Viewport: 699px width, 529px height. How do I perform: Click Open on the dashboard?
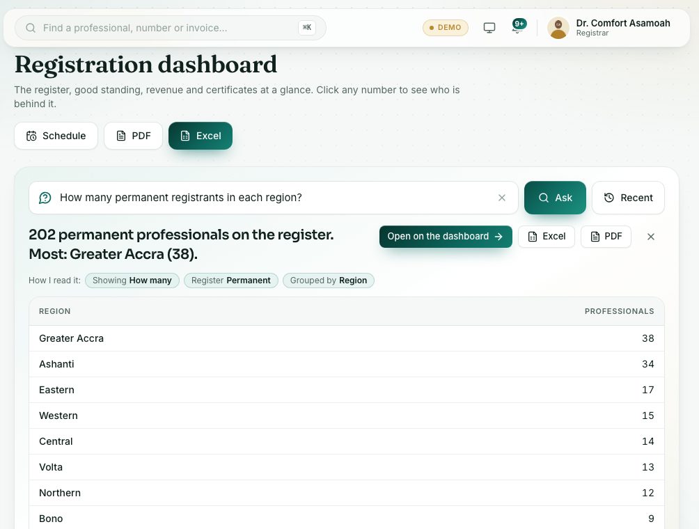(x=446, y=237)
